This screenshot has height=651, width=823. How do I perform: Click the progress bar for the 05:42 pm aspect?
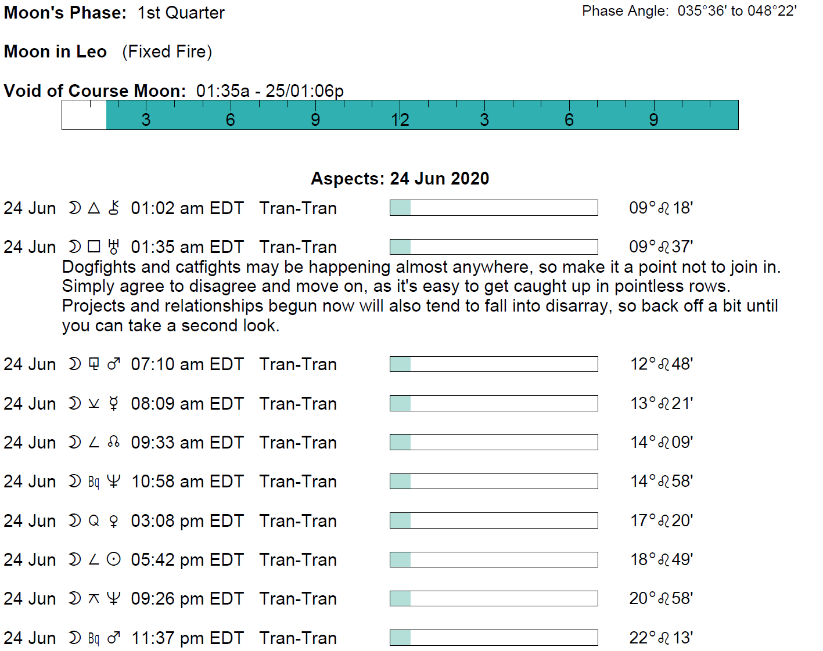pos(494,560)
